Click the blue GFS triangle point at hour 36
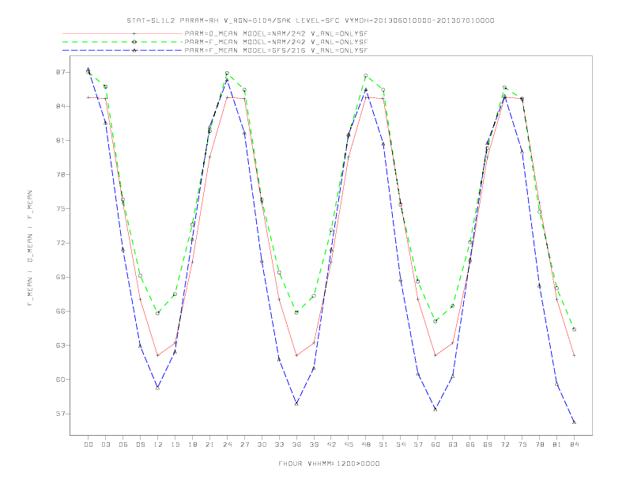626x484 pixels. (296, 404)
